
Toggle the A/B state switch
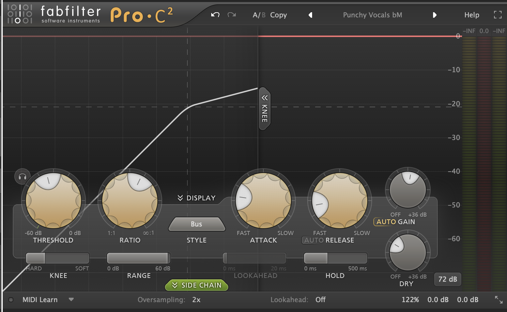(259, 15)
